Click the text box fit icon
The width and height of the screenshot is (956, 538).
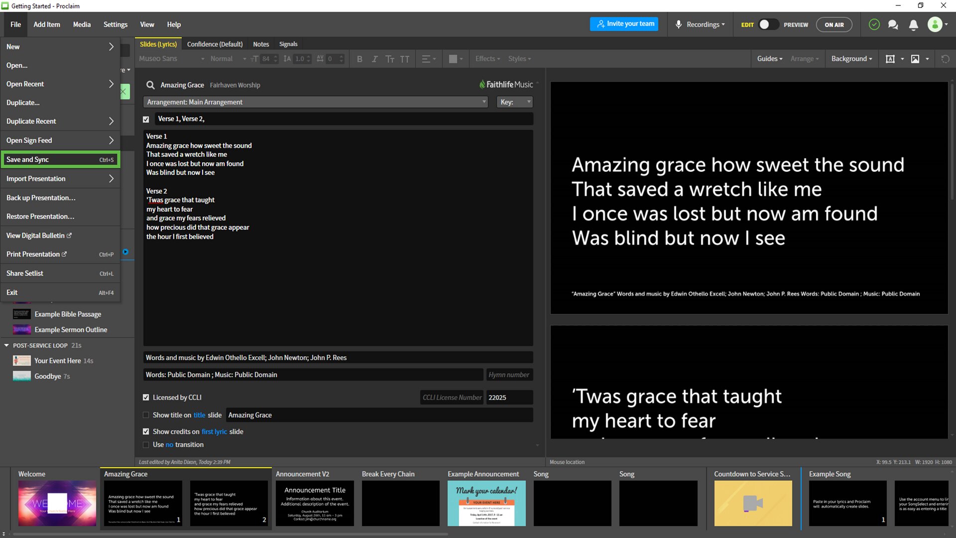pyautogui.click(x=890, y=59)
